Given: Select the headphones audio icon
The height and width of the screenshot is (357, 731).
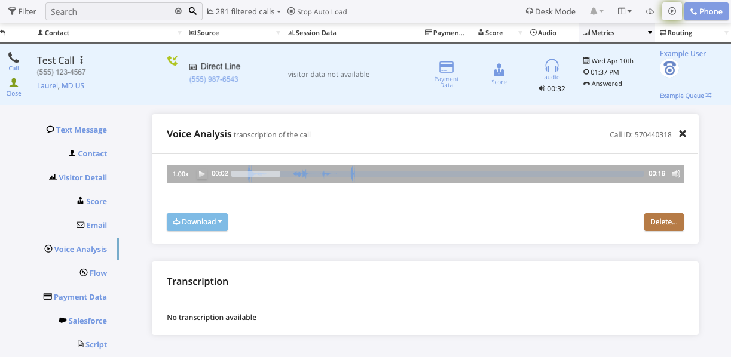Looking at the screenshot, I should click(x=551, y=67).
